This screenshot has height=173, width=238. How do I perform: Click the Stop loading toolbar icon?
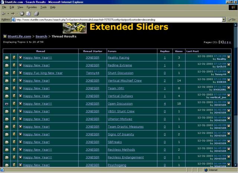tap(22, 13)
